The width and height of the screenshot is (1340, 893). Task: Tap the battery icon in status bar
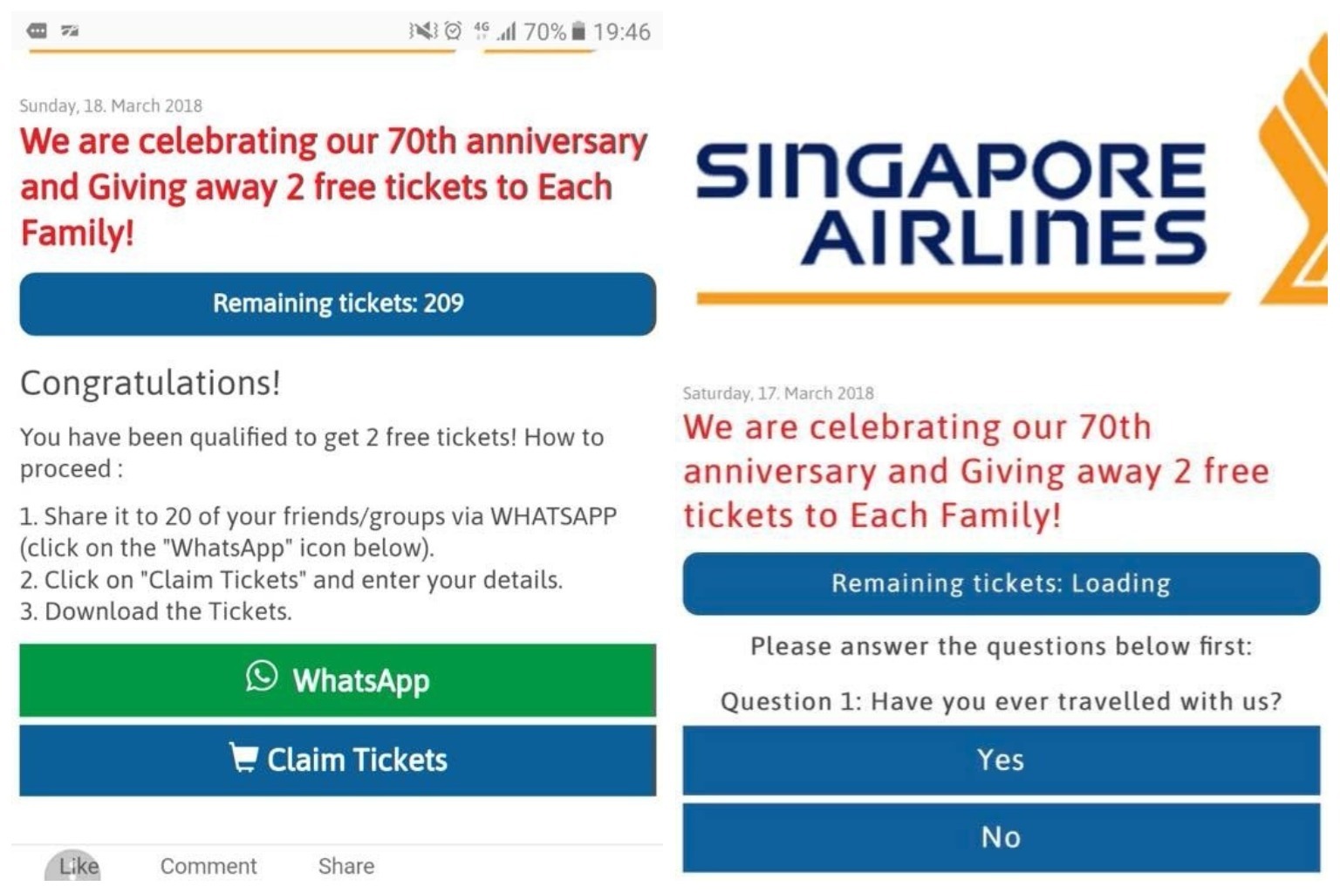click(578, 31)
